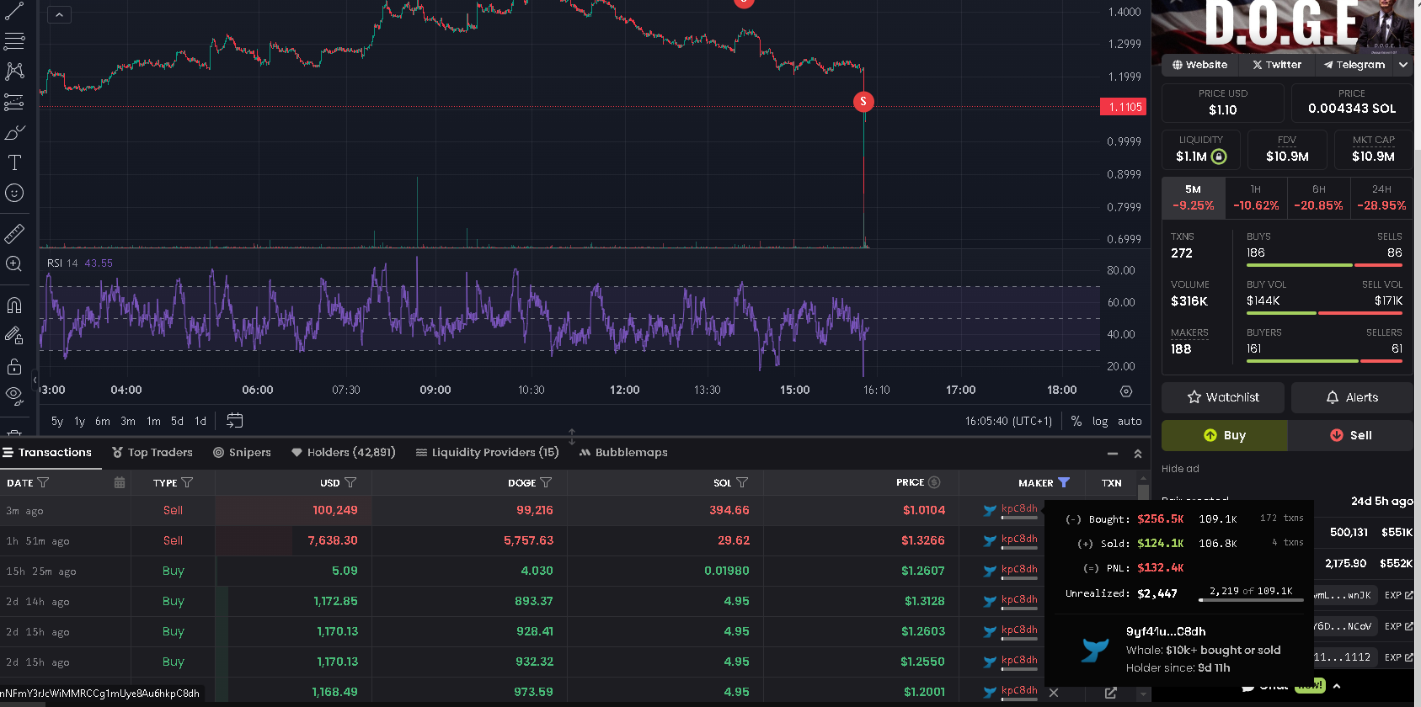This screenshot has width=1421, height=707.
Task: Set chart range to 1y
Action: coord(80,421)
